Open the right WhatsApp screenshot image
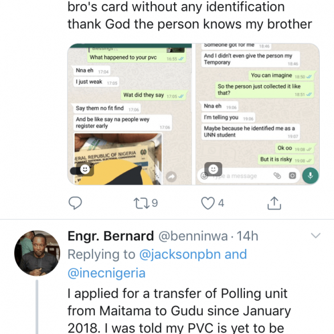The image size is (334, 334). point(257,114)
